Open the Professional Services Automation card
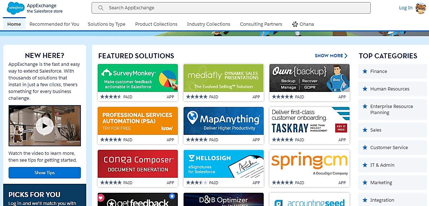 [138, 126]
